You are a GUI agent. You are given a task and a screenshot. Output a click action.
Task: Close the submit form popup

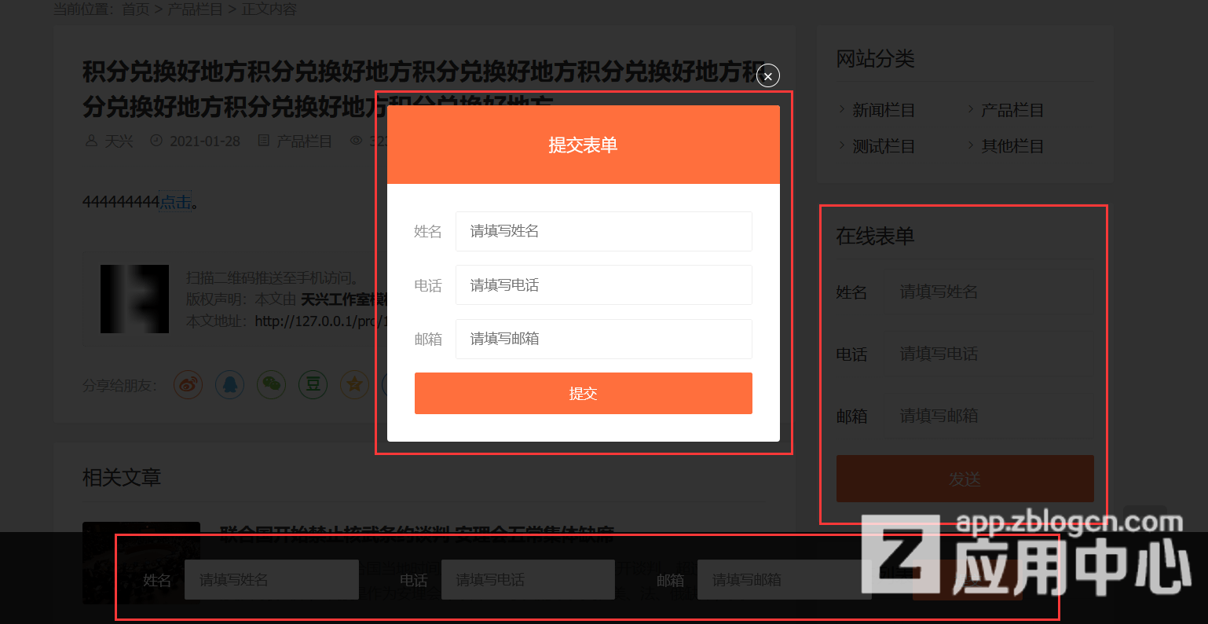pos(768,75)
